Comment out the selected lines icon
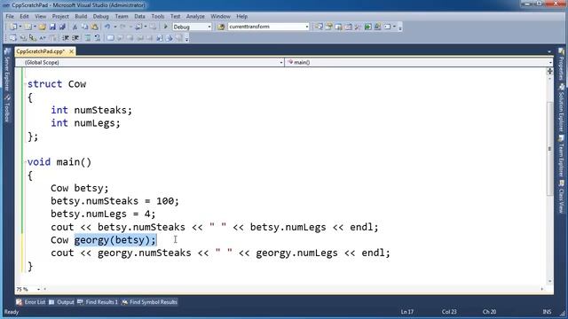The width and height of the screenshot is (568, 319). 88,38
